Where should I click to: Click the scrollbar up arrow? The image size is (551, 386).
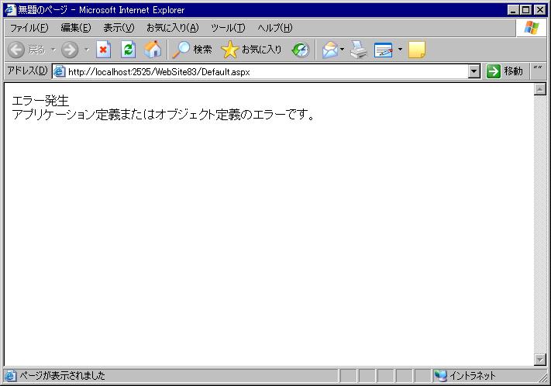pos(539,89)
